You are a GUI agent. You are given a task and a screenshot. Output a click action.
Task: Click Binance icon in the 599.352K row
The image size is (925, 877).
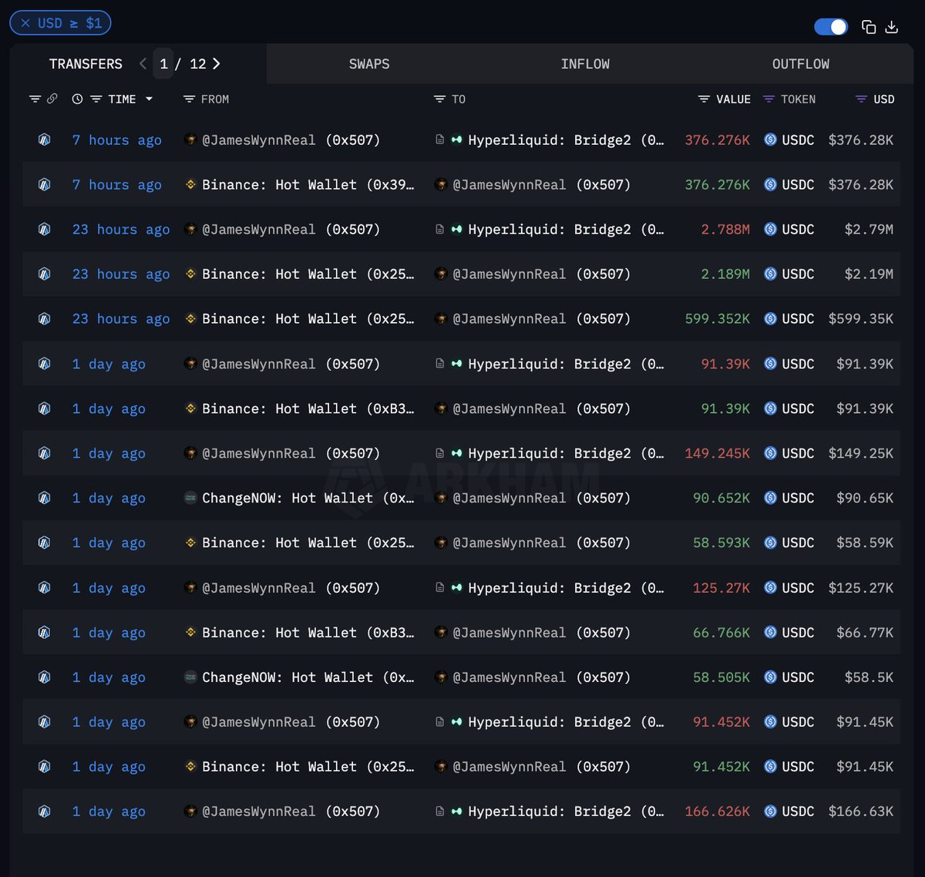click(x=190, y=319)
